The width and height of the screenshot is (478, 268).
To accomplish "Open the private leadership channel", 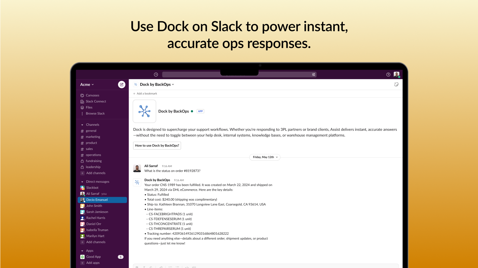I will (93, 167).
